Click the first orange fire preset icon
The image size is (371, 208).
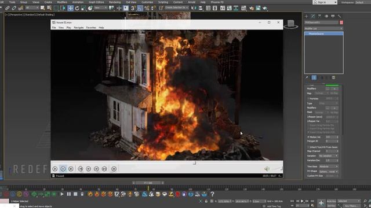(90, 194)
